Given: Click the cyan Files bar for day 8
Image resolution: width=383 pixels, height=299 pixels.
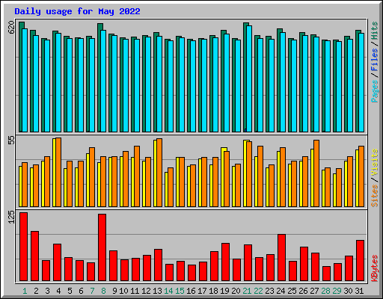Looking at the screenshot, I should pyautogui.click(x=103, y=81).
